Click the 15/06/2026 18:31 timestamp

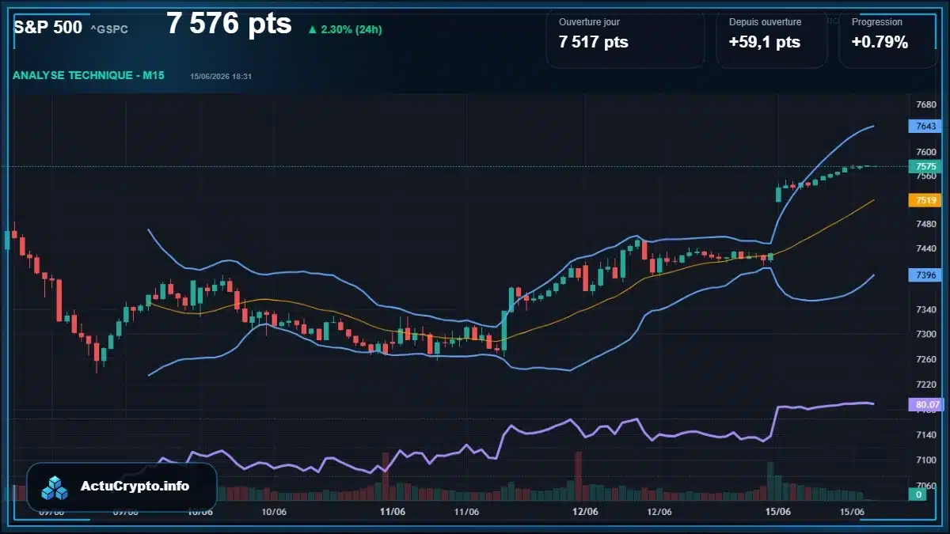221,76
